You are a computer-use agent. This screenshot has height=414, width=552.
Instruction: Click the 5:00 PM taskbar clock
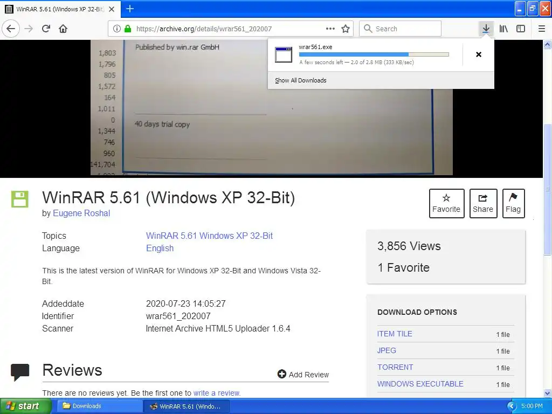(532, 406)
